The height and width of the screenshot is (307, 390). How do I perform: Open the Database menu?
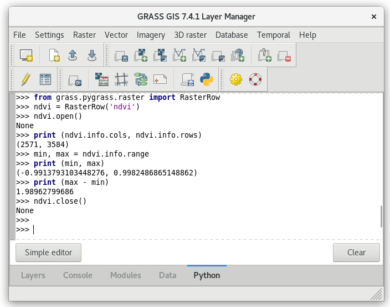click(x=232, y=35)
